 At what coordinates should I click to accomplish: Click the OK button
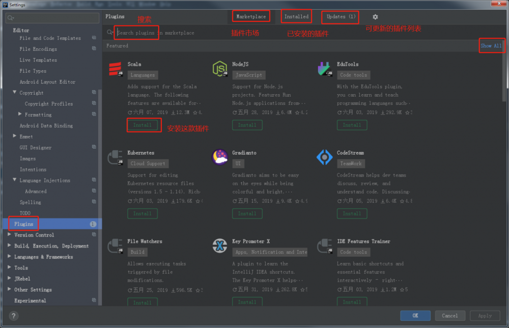click(415, 316)
